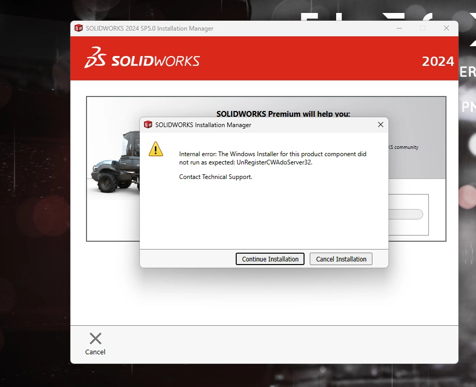The image size is (476, 387).
Task: Minimize the SOLIDWORKS 2024 Installation Manager window
Action: click(x=399, y=28)
